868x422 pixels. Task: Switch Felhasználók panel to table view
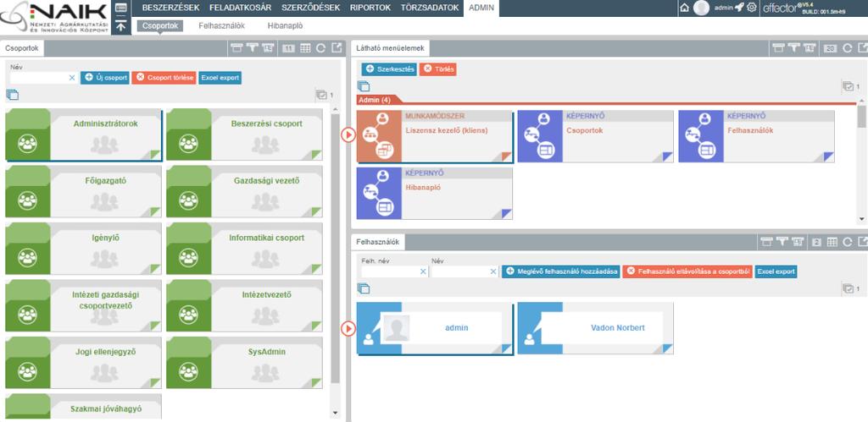(x=832, y=242)
